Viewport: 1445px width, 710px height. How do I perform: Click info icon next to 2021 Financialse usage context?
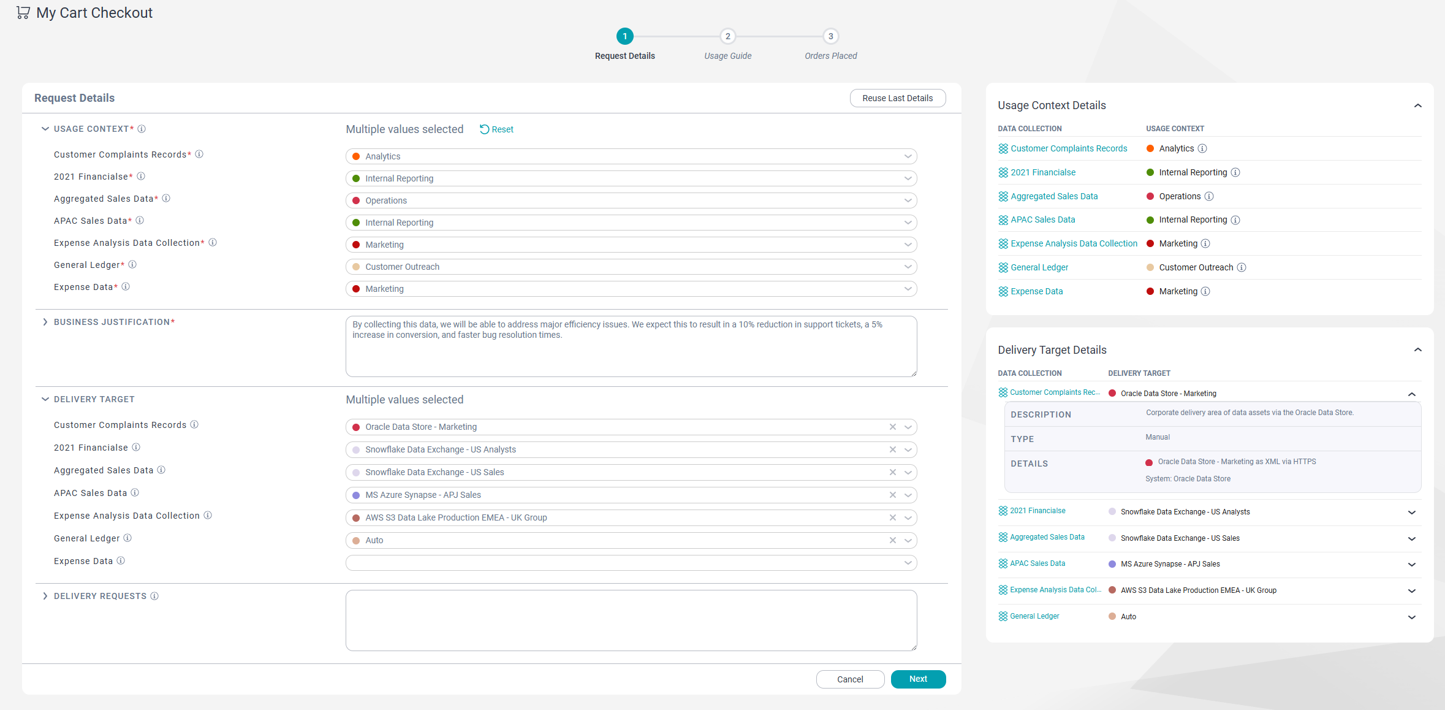click(x=141, y=177)
